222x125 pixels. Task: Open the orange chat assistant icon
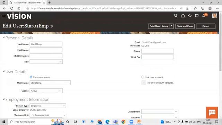[x=212, y=112]
